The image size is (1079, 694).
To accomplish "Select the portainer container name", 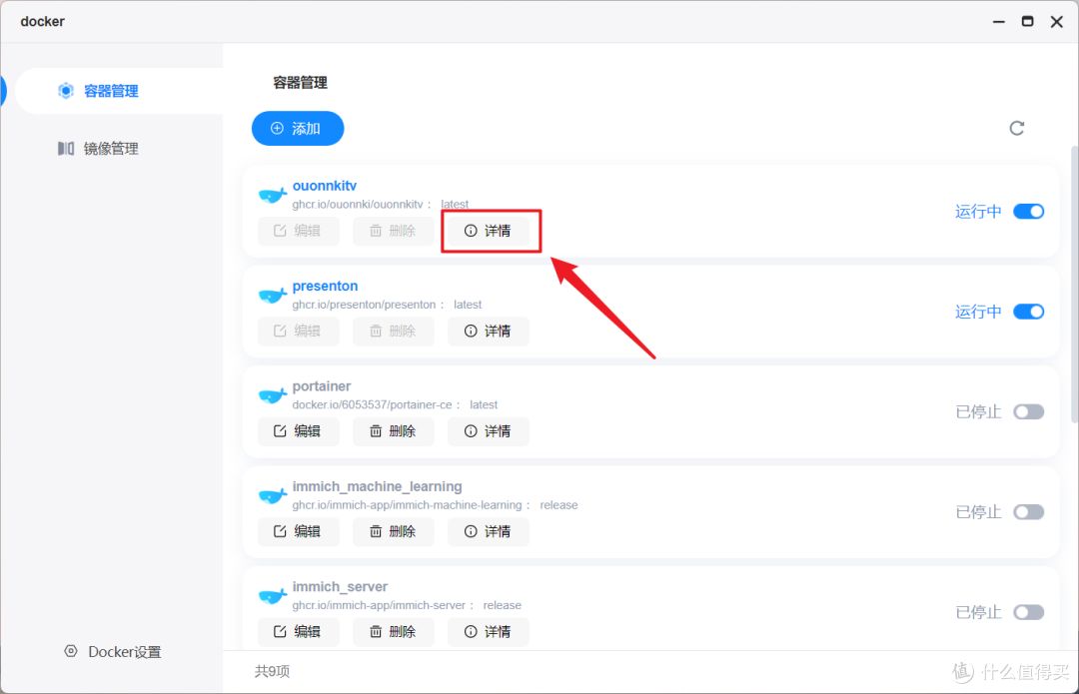I will (322, 386).
